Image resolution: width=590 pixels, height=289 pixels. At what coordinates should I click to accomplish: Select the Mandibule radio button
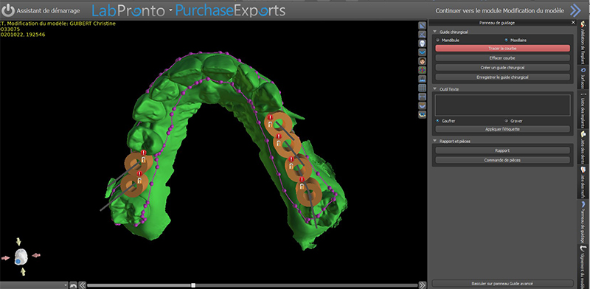(437, 40)
